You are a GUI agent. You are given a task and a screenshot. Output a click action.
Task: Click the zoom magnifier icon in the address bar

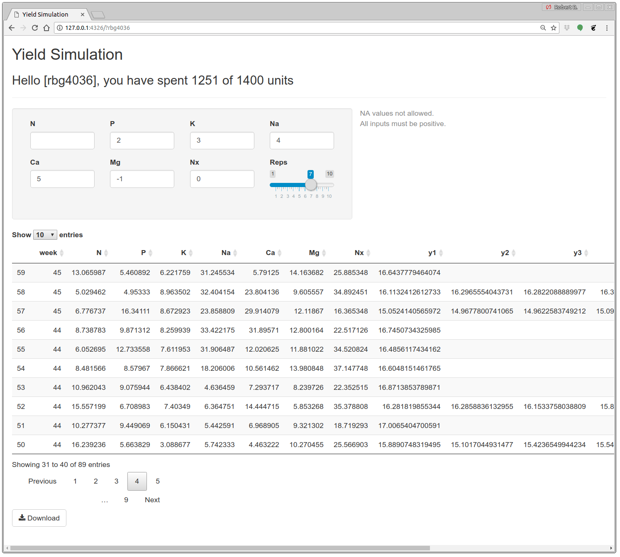click(543, 28)
